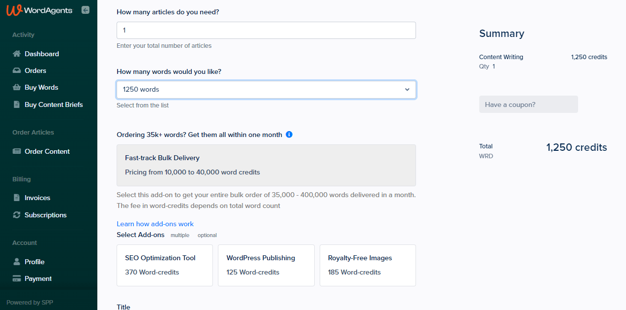Toggle the WordPress Publishing add-on

(x=266, y=265)
